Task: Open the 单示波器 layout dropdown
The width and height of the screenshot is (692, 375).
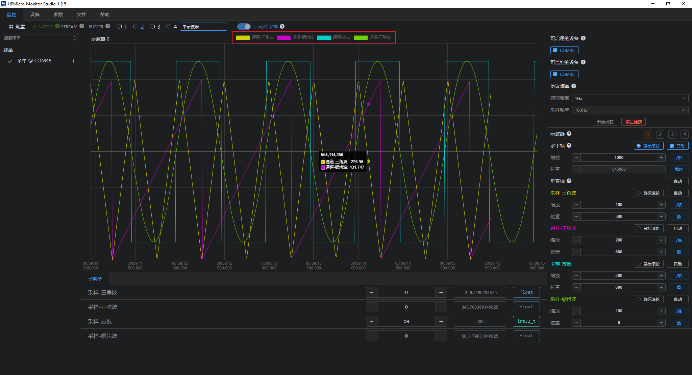Action: pos(203,27)
